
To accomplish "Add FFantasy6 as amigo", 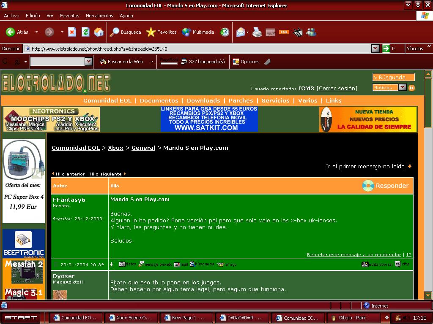I will point(227,264).
